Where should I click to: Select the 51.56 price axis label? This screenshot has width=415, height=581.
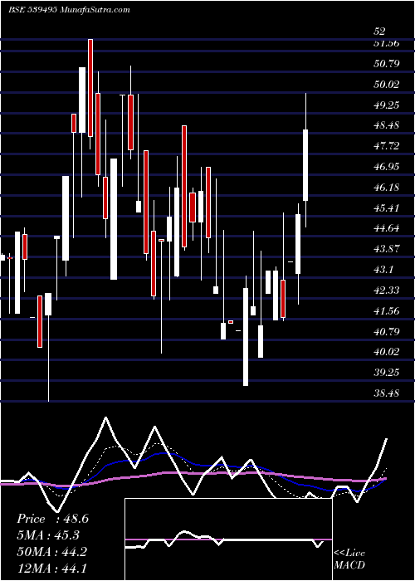pyautogui.click(x=387, y=43)
